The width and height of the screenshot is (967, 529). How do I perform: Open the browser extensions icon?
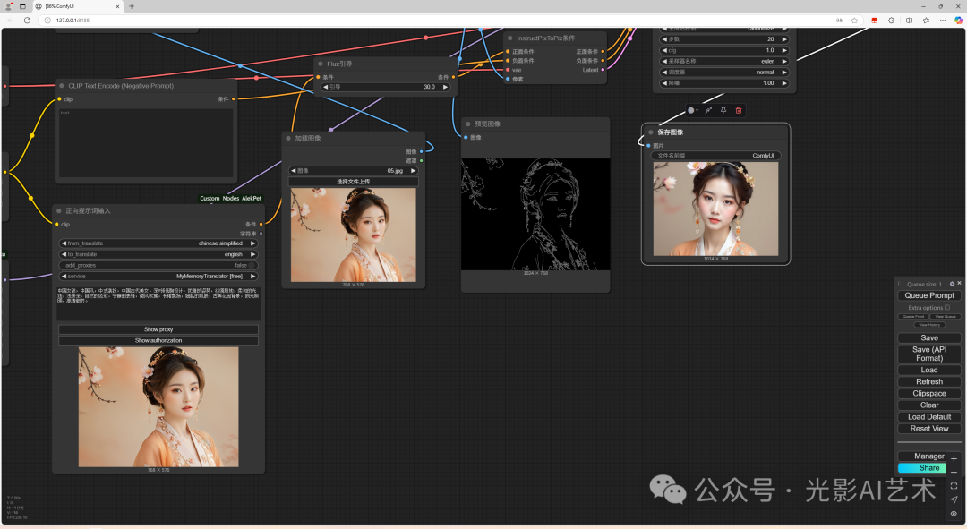pos(891,21)
